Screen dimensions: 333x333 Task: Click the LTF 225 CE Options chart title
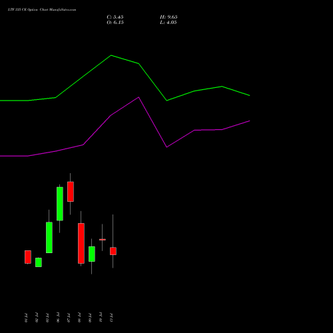[x=42, y=10]
